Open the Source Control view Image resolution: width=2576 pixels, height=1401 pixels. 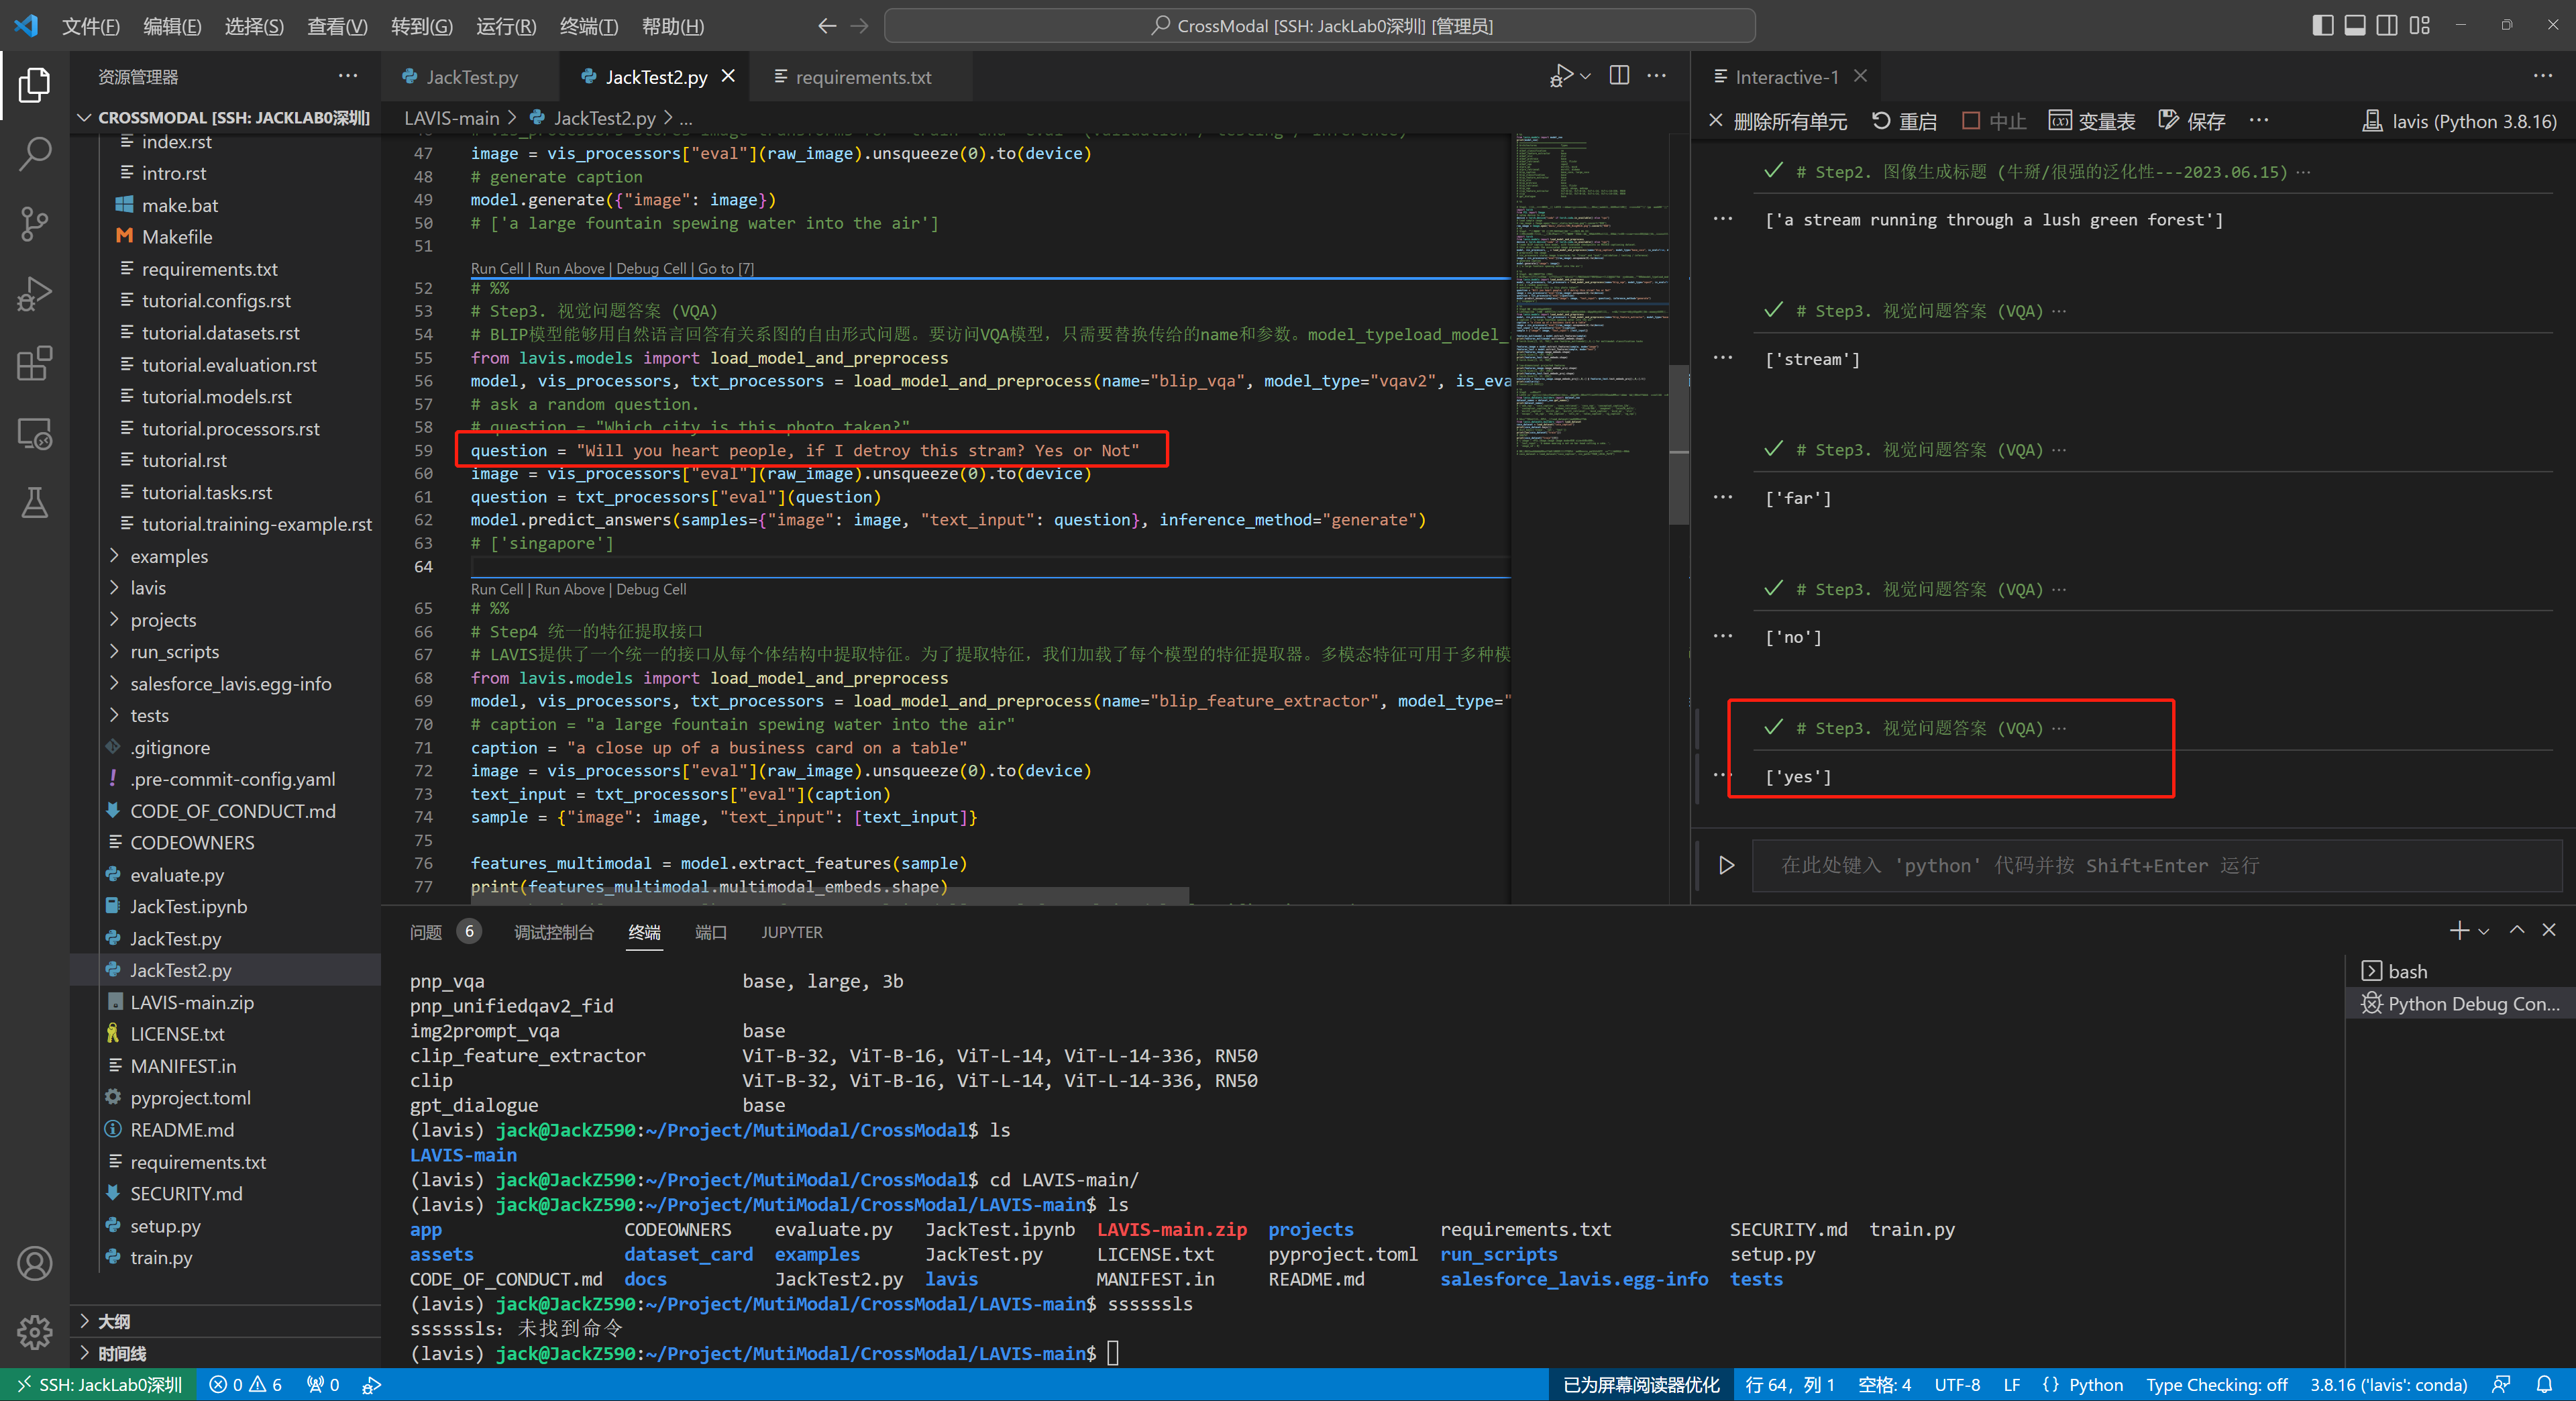(x=35, y=223)
